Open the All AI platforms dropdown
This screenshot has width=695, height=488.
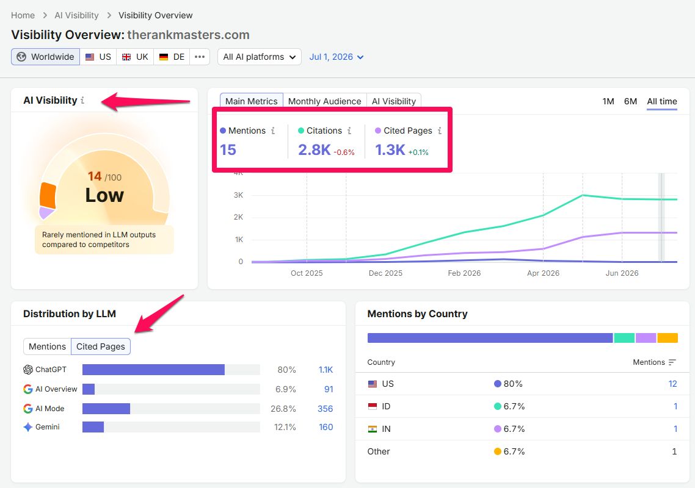[260, 57]
